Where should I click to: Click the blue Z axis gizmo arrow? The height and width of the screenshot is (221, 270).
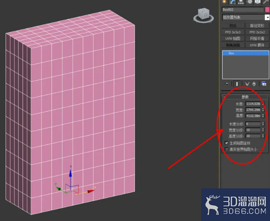[x=70, y=173]
